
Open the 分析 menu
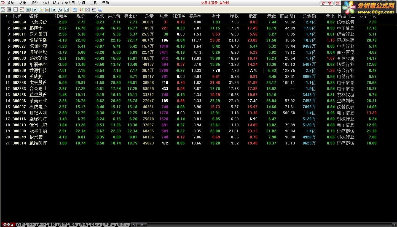(46, 3)
